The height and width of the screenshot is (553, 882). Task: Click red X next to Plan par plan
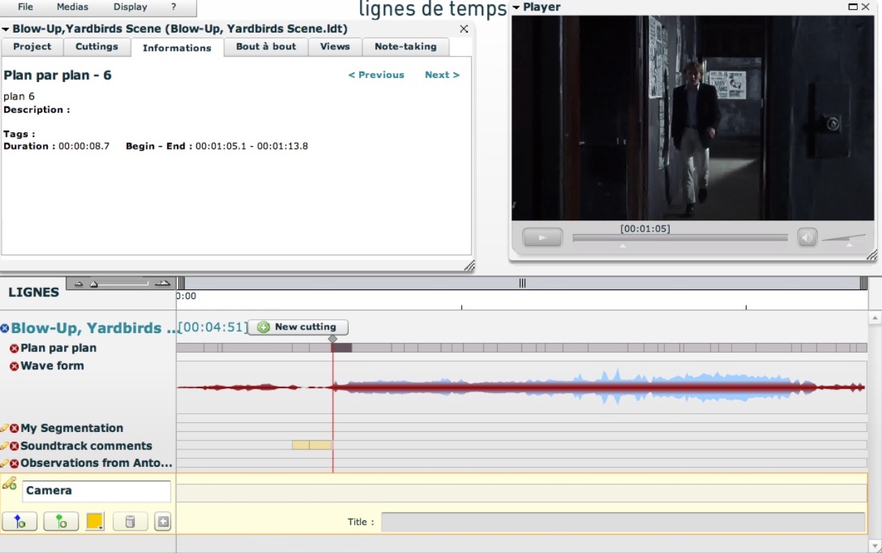click(x=14, y=348)
